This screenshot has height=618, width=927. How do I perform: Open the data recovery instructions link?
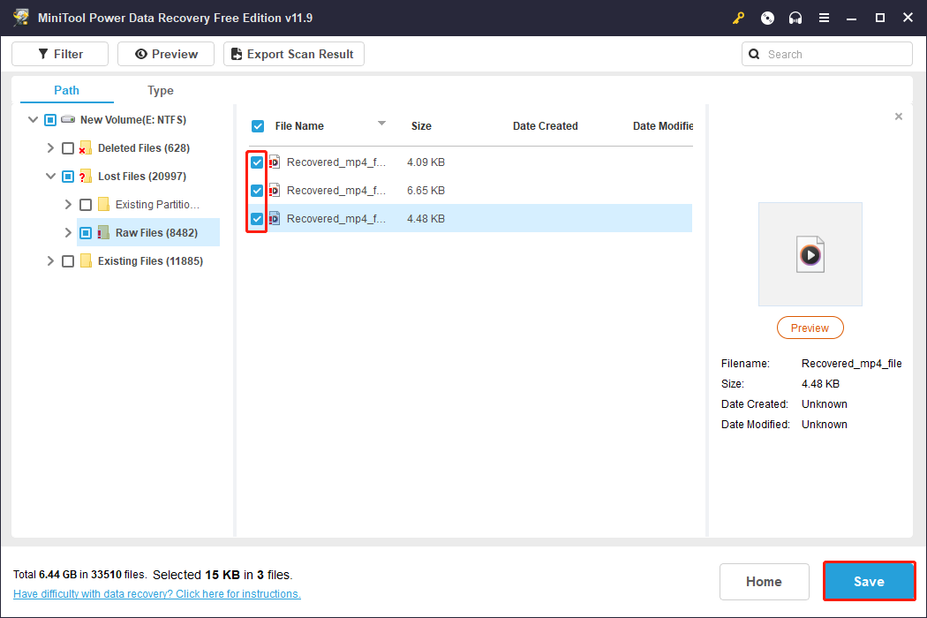tap(156, 594)
